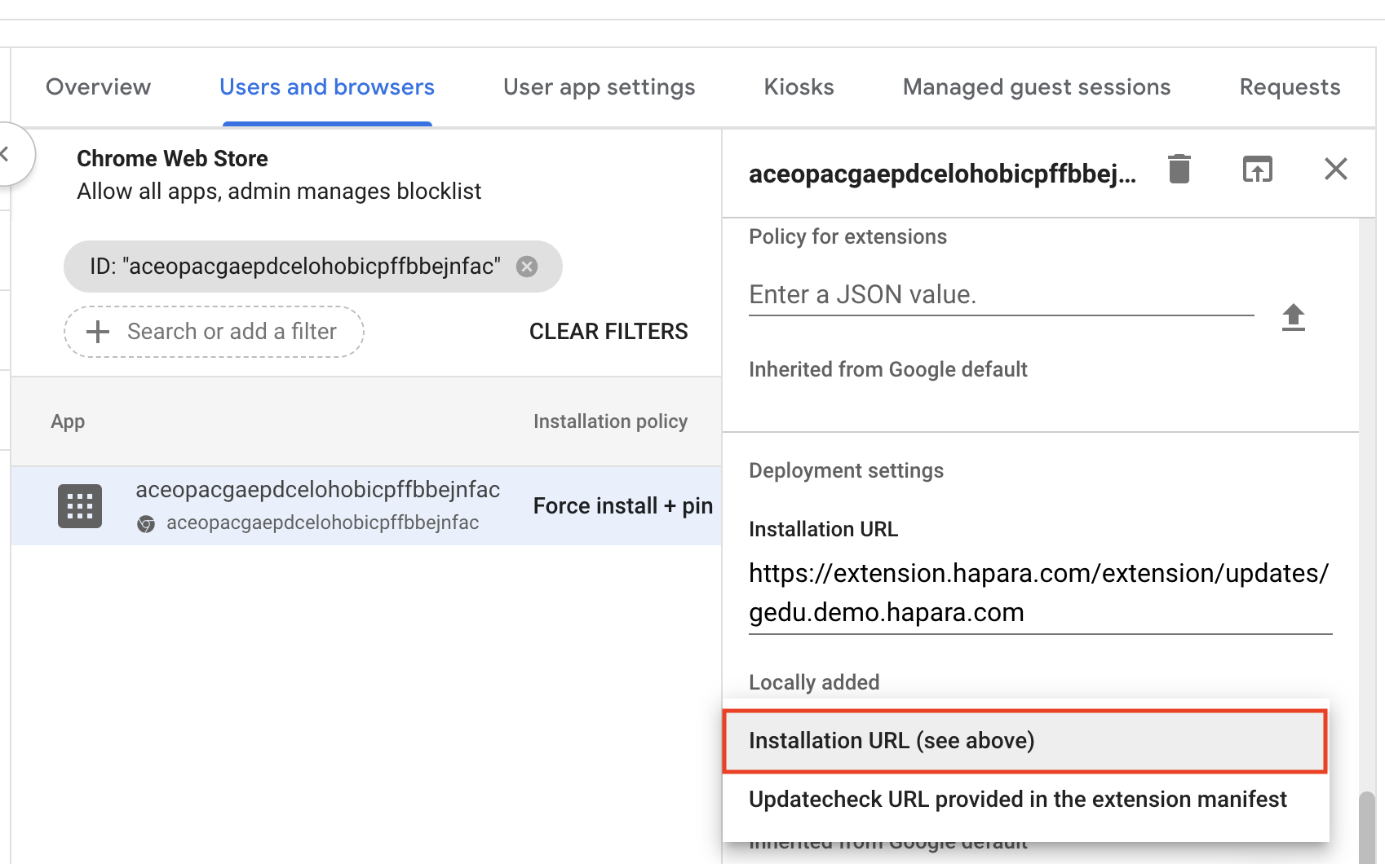Remove the ID filter chip with its X icon
The image size is (1385, 864).
tap(527, 266)
